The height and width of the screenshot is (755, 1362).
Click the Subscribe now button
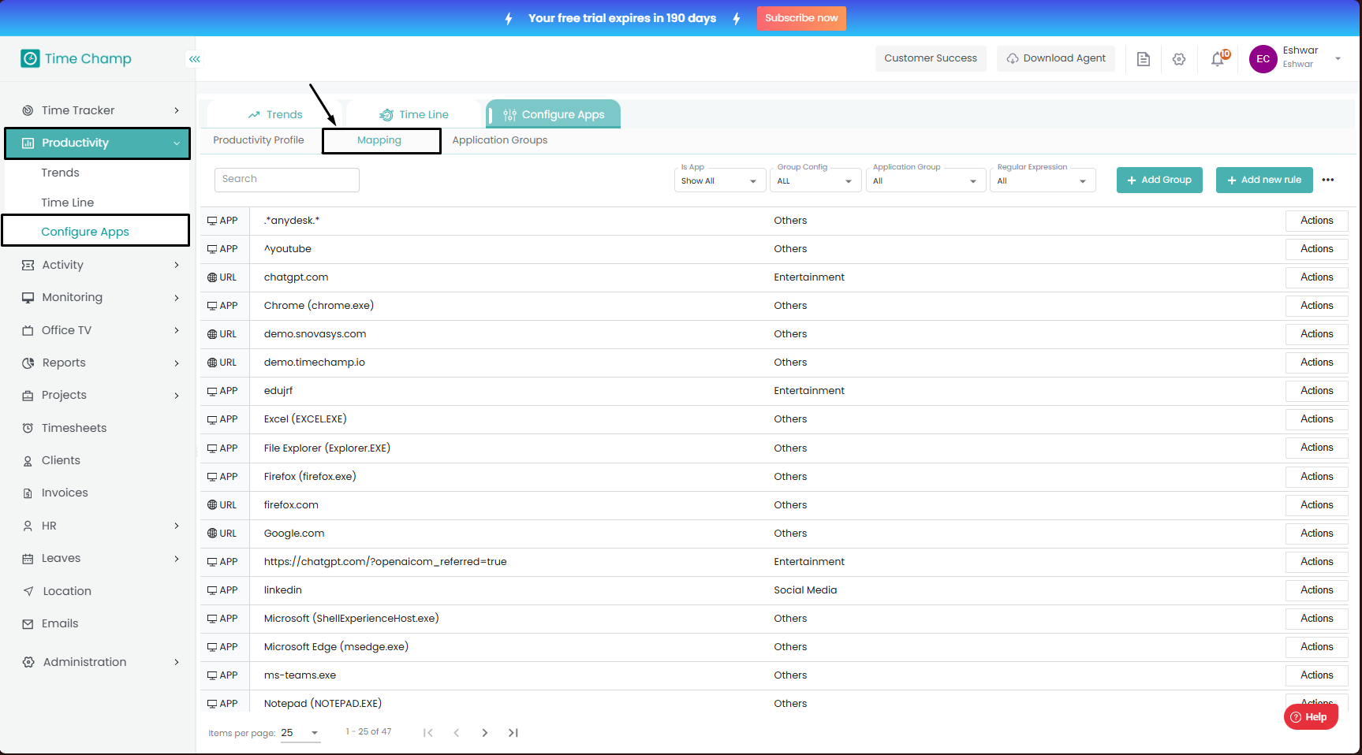801,18
